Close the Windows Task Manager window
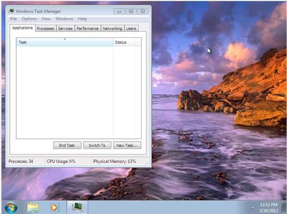The image size is (287, 214). (x=143, y=12)
